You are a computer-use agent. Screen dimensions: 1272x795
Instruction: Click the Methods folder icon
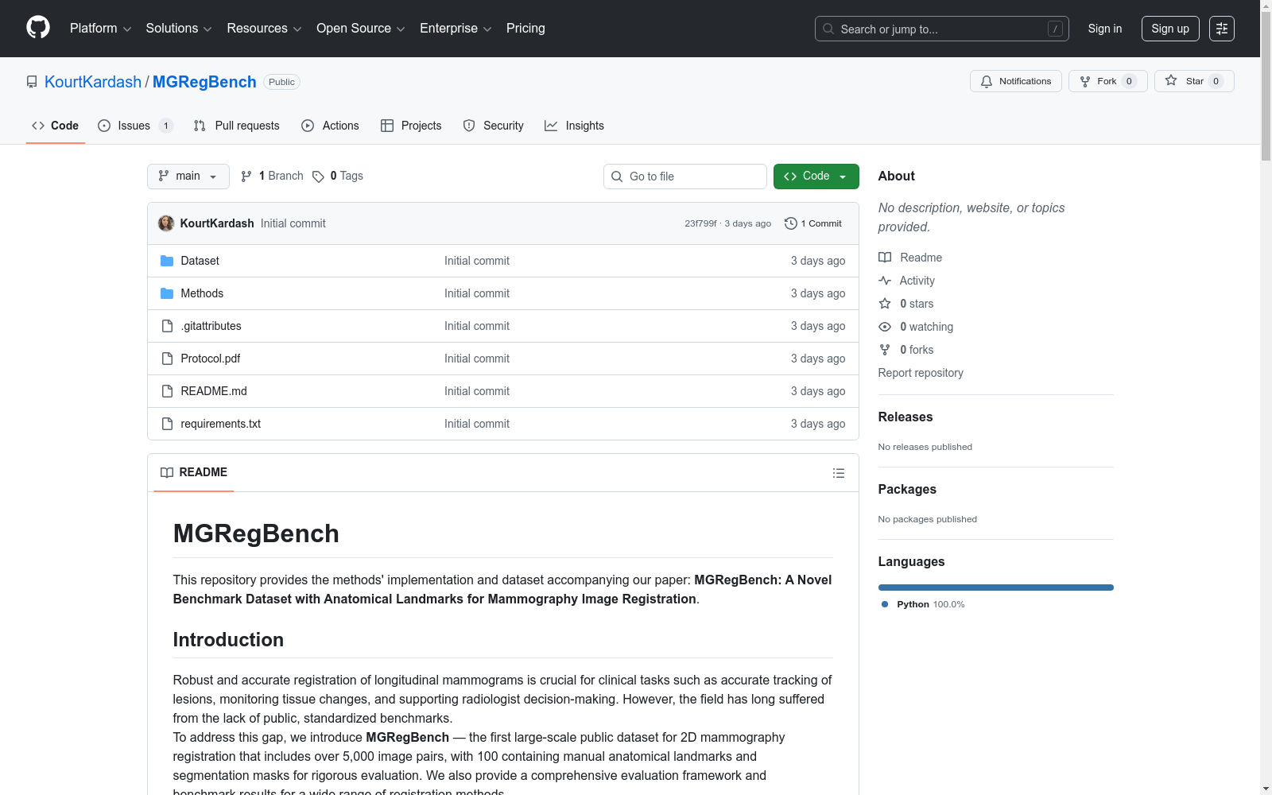[167, 293]
